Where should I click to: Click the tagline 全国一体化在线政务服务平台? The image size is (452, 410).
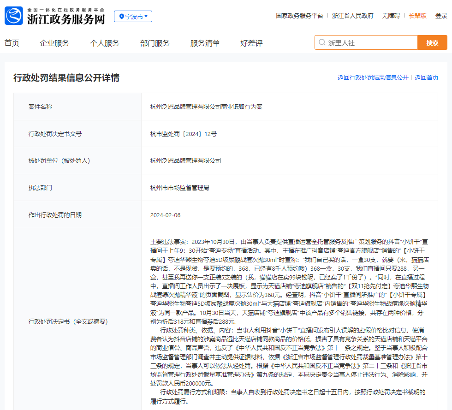pos(65,10)
